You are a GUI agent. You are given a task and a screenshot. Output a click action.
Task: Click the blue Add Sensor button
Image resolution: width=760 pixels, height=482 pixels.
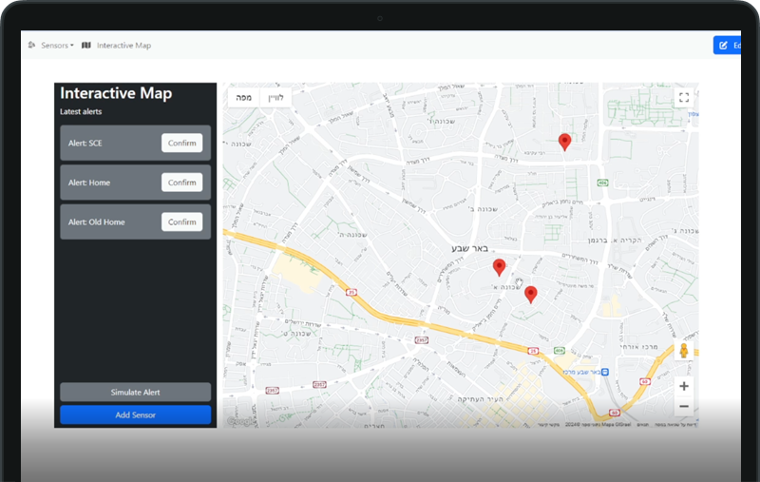(135, 415)
